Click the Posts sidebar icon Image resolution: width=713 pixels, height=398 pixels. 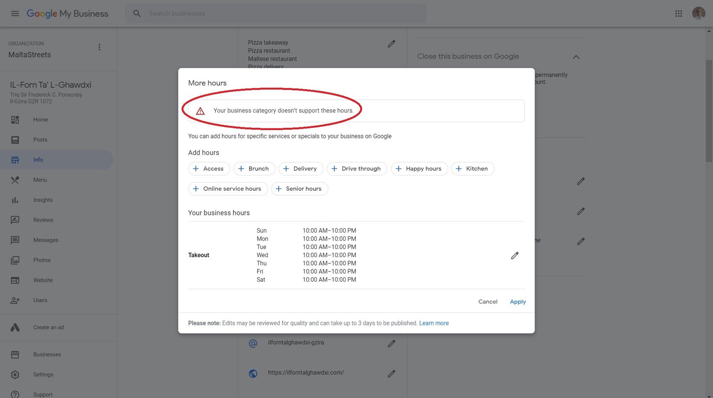click(15, 140)
